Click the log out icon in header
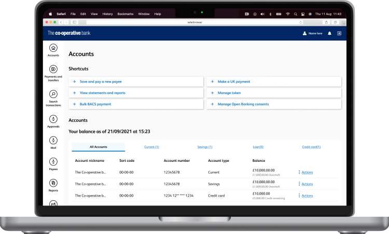The height and width of the screenshot is (234, 389). point(339,33)
